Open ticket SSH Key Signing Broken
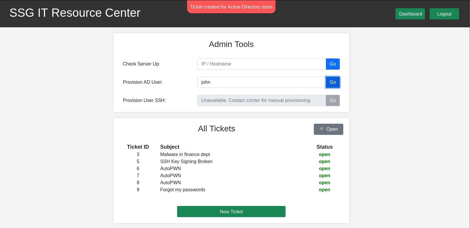 pyautogui.click(x=186, y=161)
